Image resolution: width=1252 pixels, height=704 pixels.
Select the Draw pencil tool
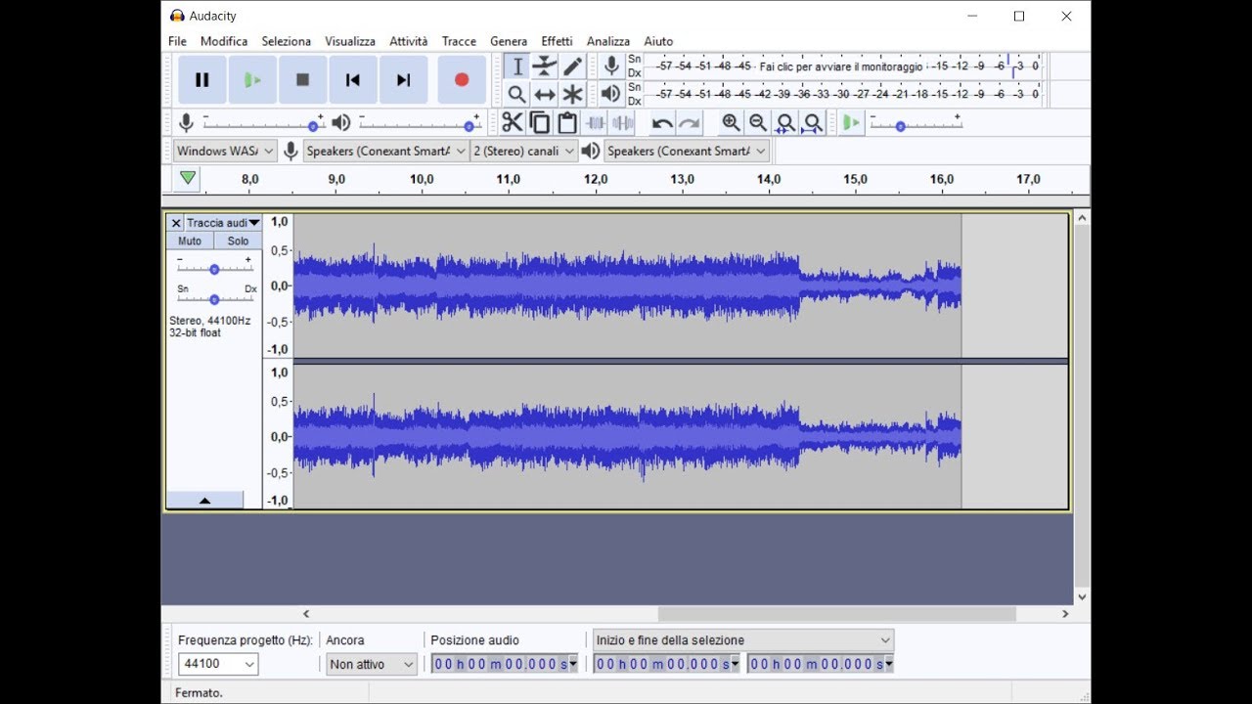(573, 66)
